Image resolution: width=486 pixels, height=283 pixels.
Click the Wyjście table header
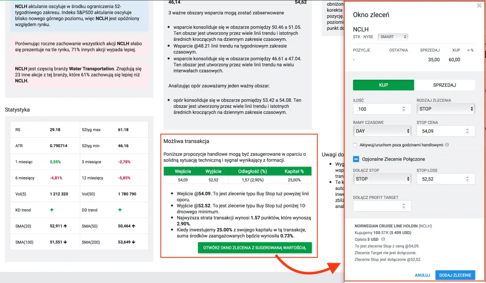(214, 171)
